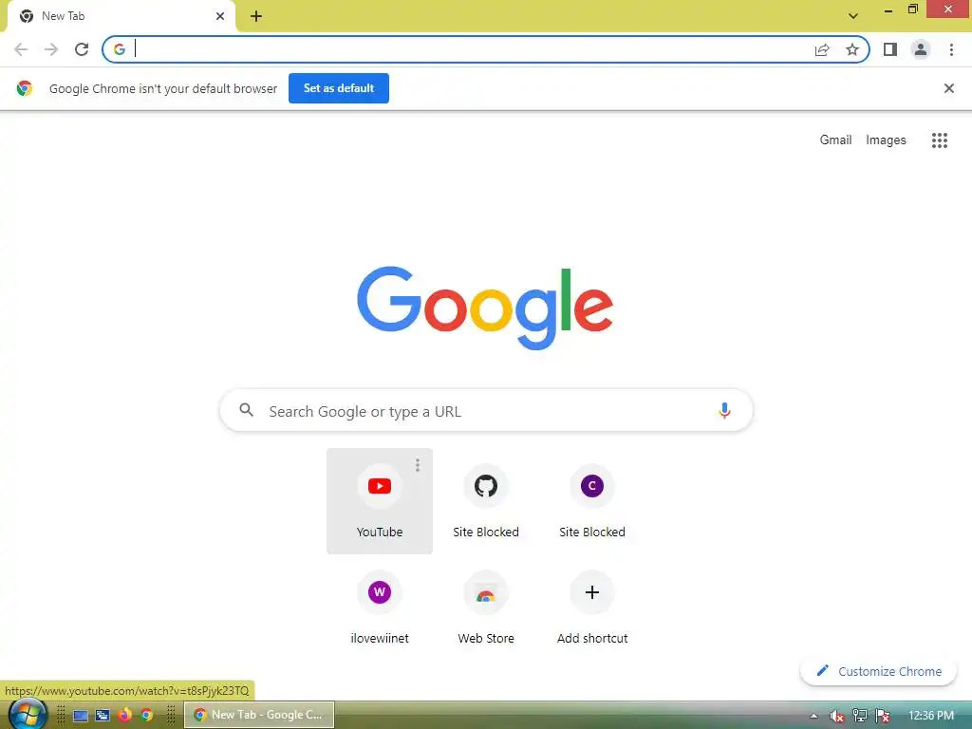972x729 pixels.
Task: Click Set as default button
Action: click(x=339, y=88)
